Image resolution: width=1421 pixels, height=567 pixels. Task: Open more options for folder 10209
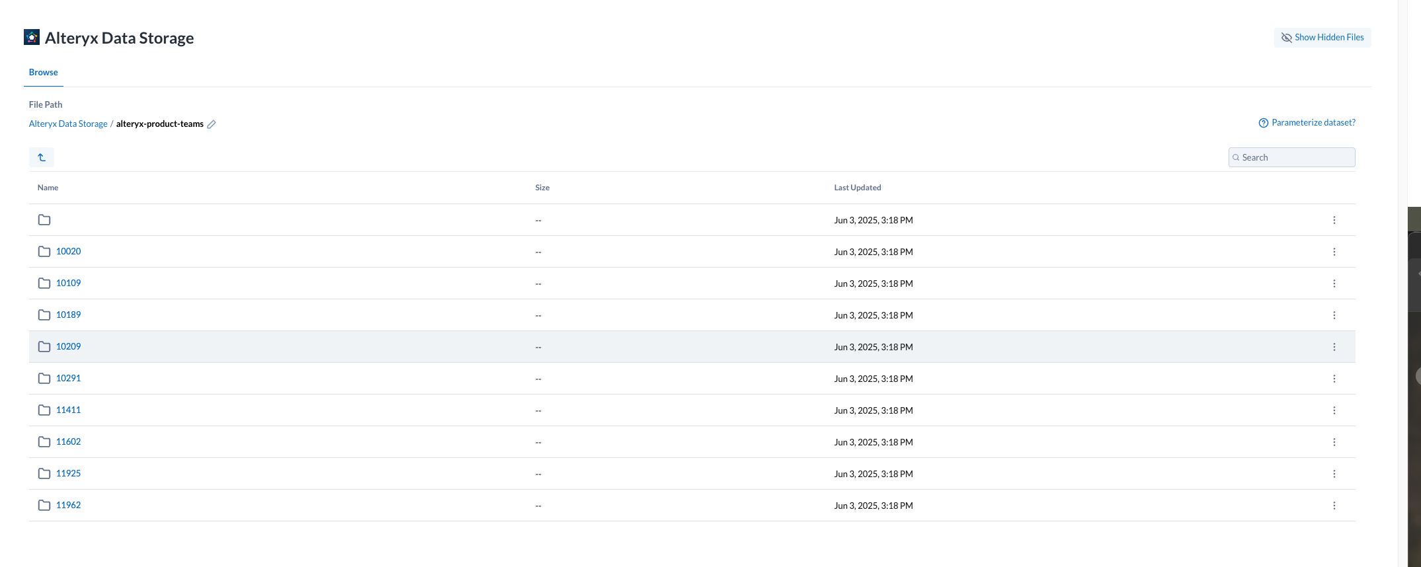[x=1334, y=347]
